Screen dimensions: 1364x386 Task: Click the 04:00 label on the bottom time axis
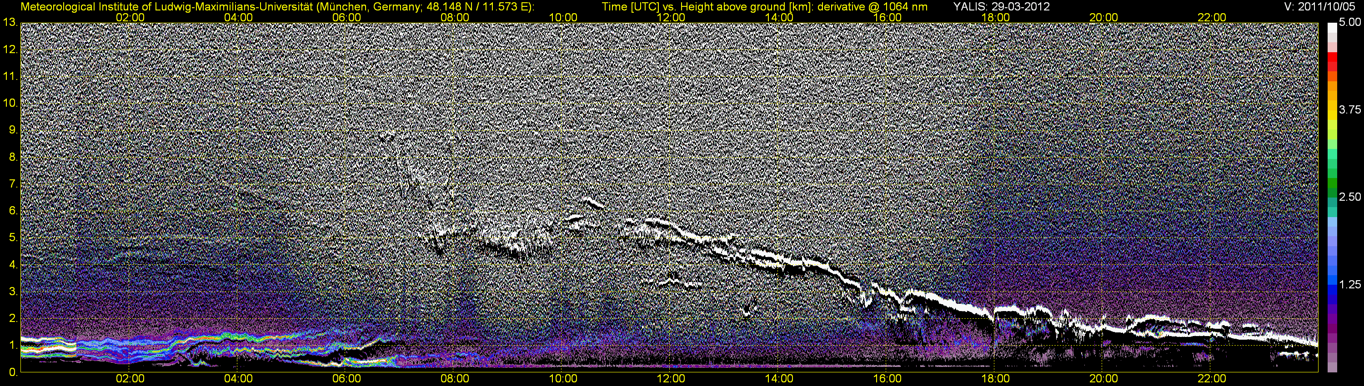coord(238,379)
